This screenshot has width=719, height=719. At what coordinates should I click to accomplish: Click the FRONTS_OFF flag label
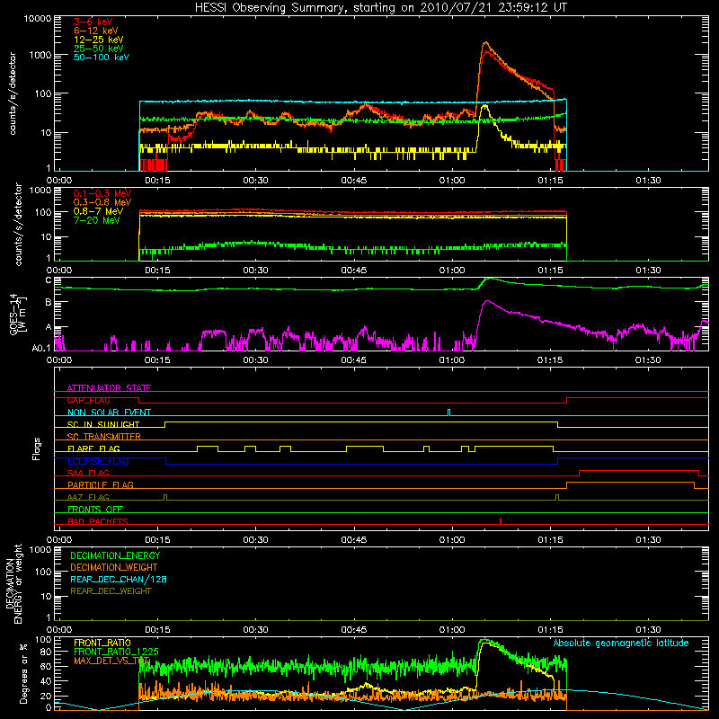pos(95,509)
